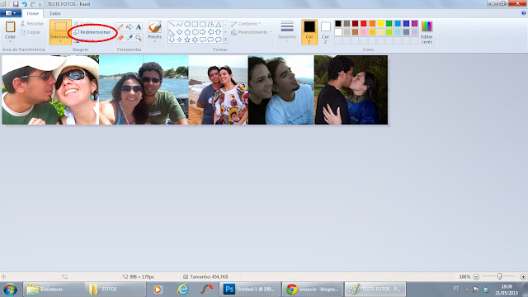Open the Colar paste options arrow
The height and width of the screenshot is (297, 528).
point(10,42)
